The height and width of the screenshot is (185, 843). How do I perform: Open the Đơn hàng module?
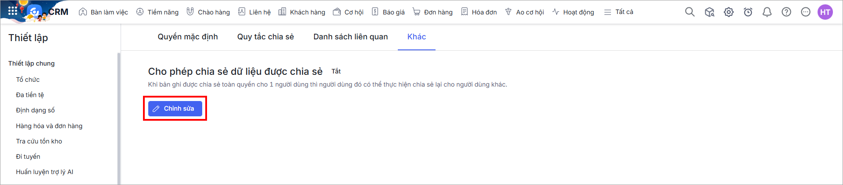pos(432,12)
